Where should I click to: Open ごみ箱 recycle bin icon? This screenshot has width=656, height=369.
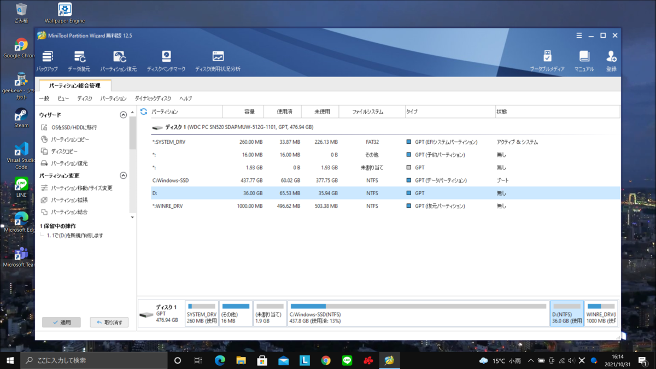click(22, 13)
